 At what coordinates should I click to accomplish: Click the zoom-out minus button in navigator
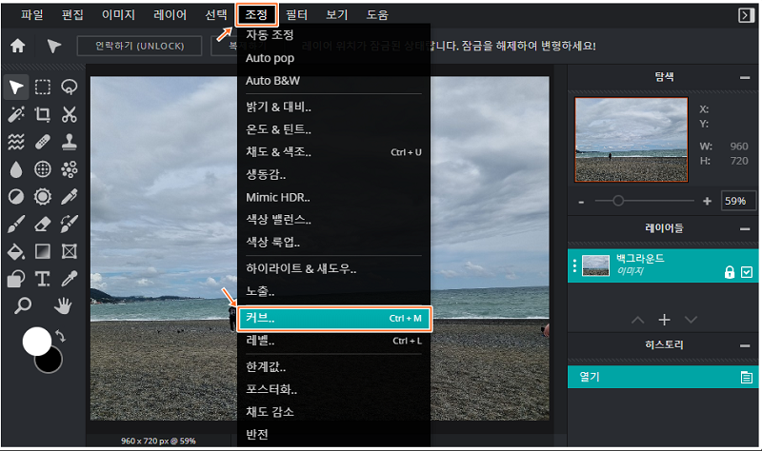pyautogui.click(x=581, y=202)
